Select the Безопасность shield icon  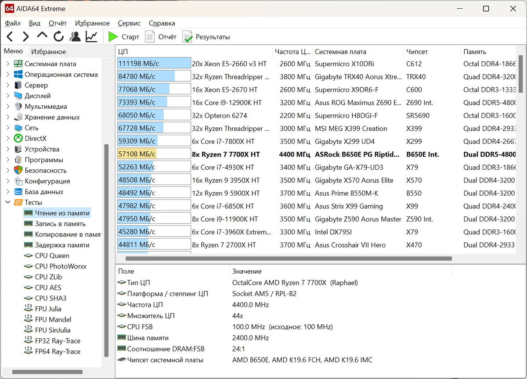(x=18, y=170)
